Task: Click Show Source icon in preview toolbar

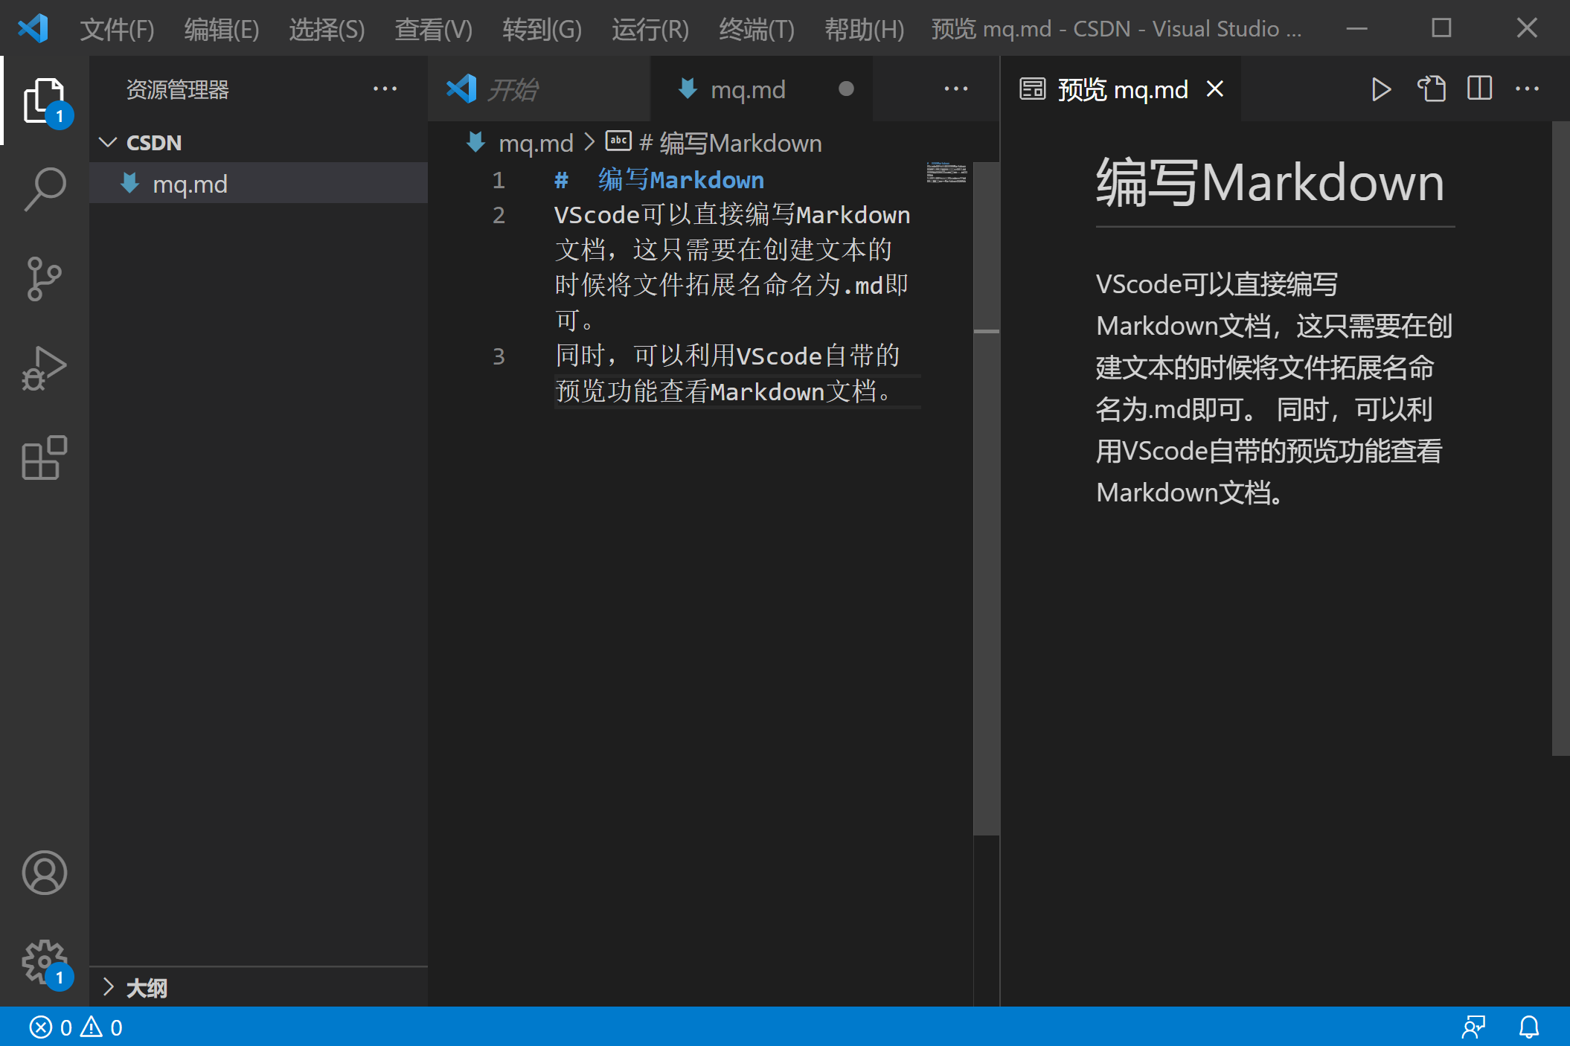Action: (x=1431, y=89)
